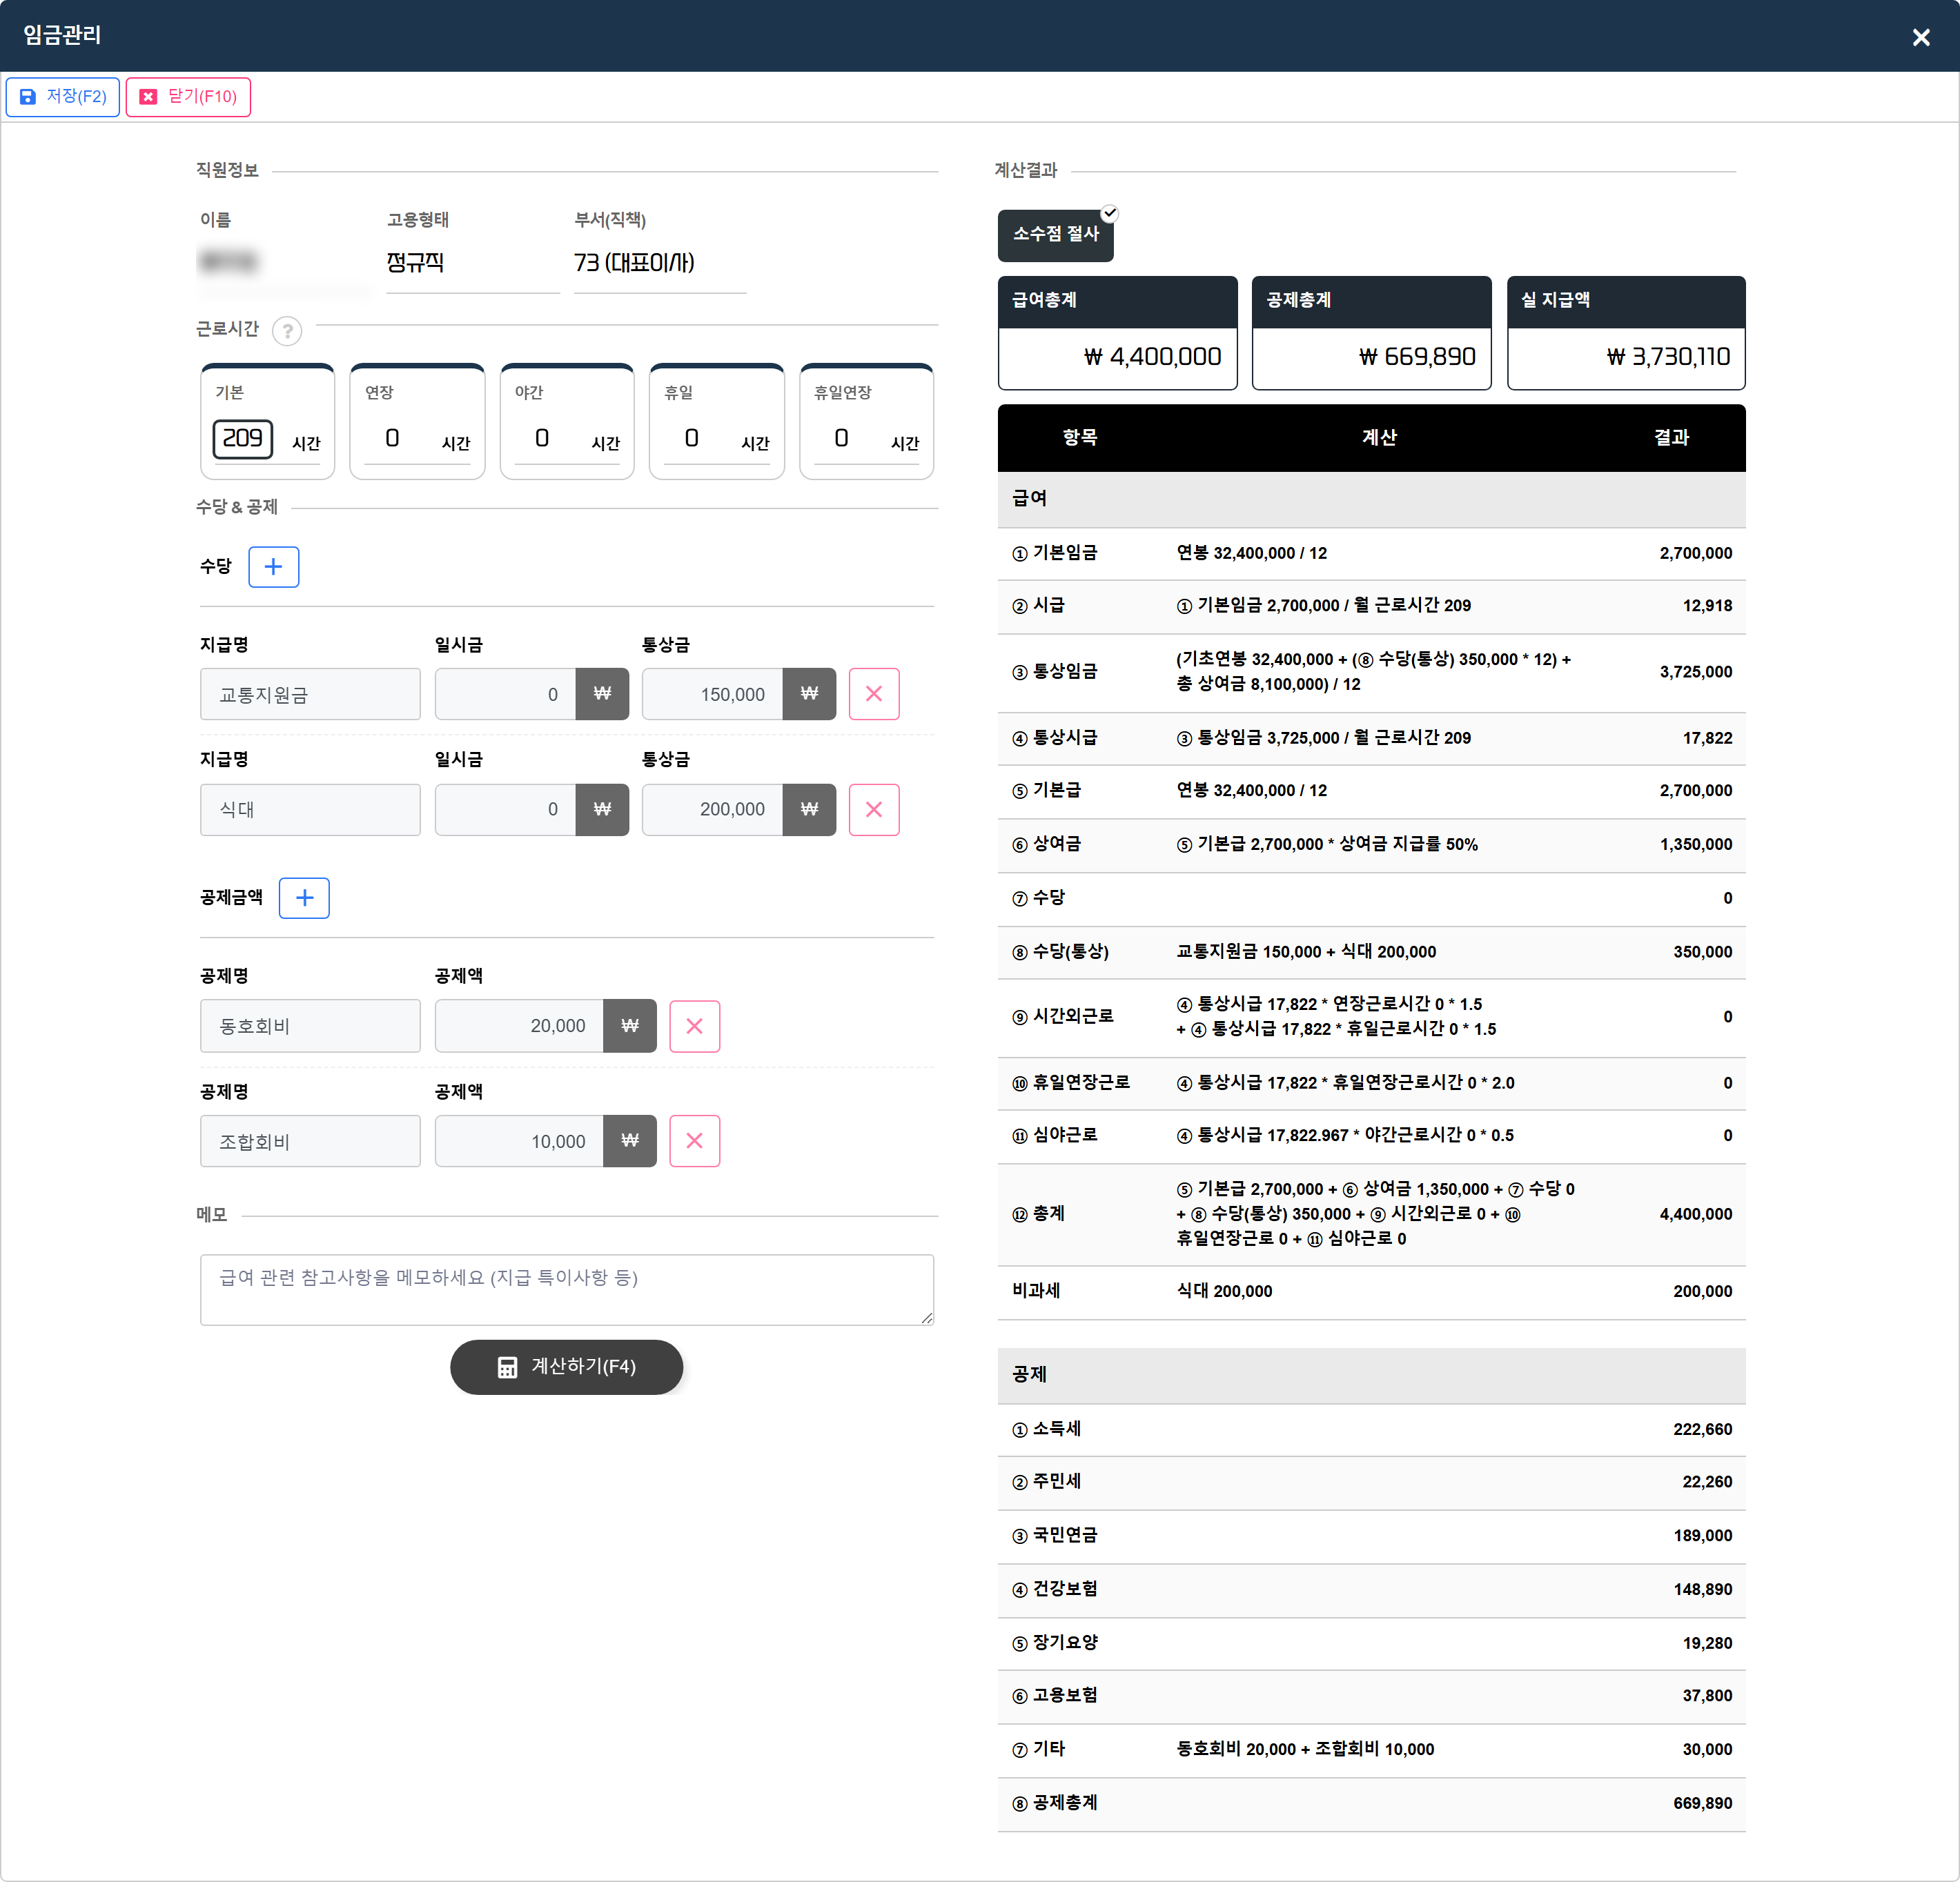
Task: Click the won icon beside 20,000
Action: coord(630,1025)
